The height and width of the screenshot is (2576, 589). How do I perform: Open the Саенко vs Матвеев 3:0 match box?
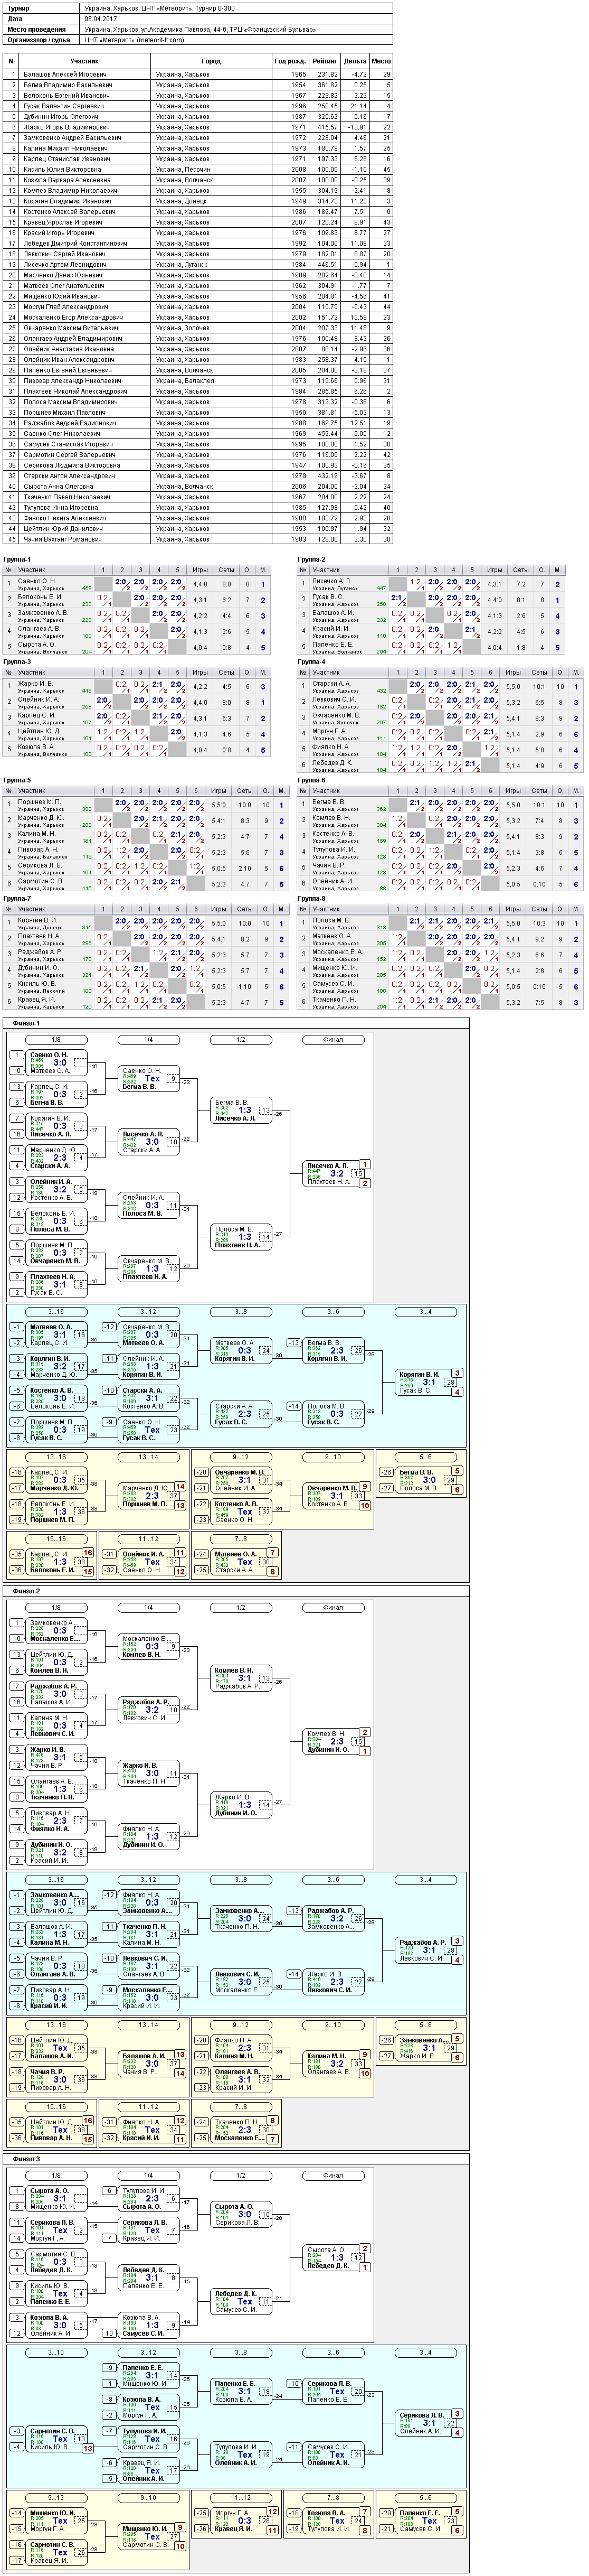tap(56, 1063)
